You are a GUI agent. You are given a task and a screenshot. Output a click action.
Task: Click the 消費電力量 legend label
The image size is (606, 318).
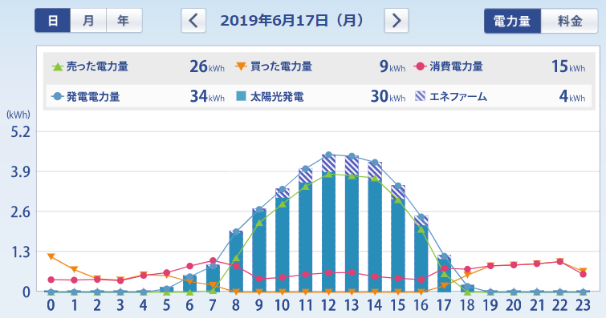456,66
